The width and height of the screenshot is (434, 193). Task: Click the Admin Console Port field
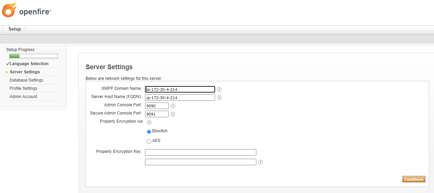point(157,106)
